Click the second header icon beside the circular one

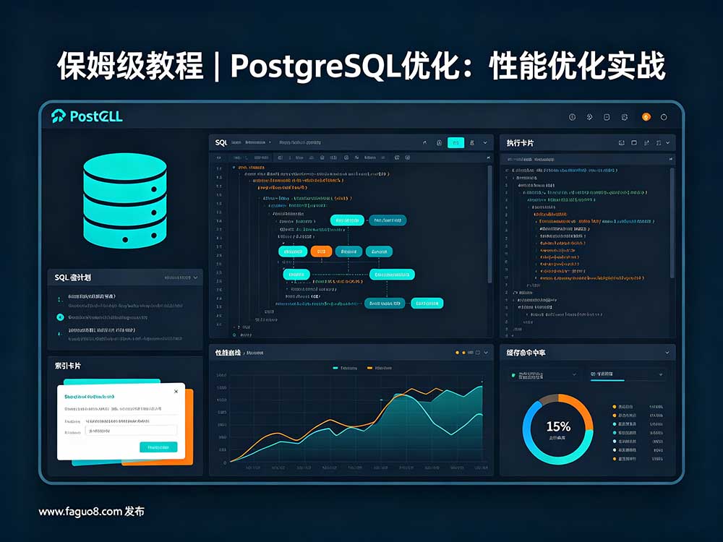click(x=590, y=117)
